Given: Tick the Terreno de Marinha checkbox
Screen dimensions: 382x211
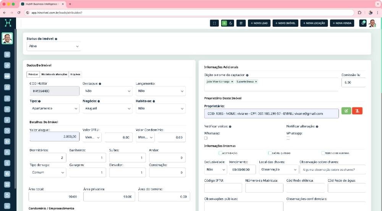Looking at the screenshot, I should (323, 153).
